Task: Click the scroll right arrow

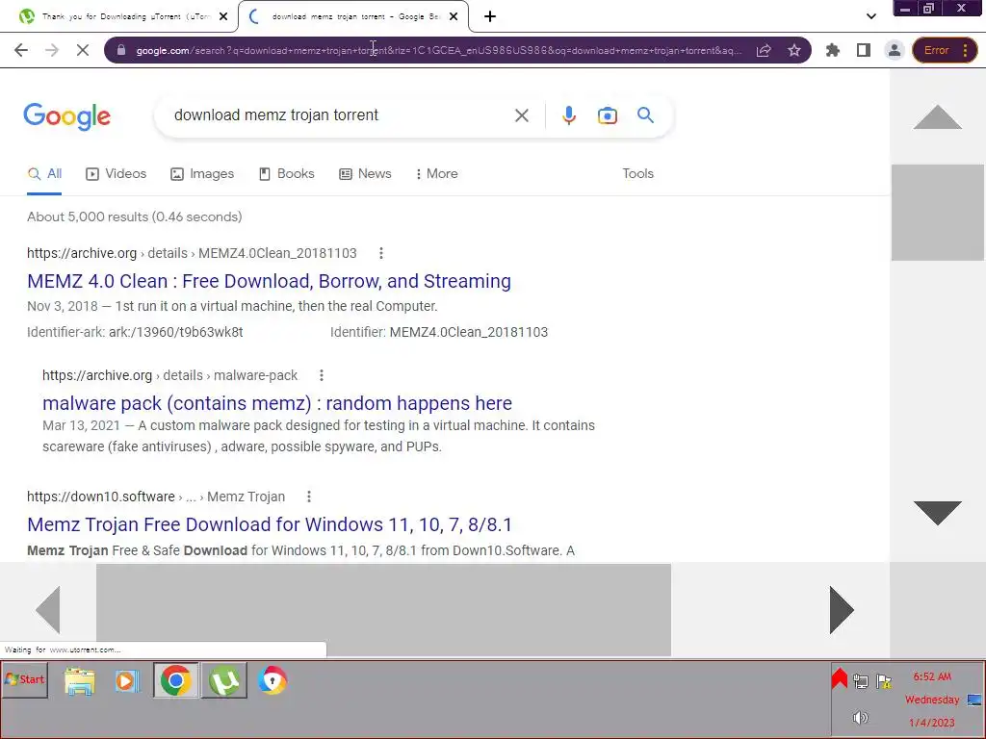Action: (x=842, y=609)
